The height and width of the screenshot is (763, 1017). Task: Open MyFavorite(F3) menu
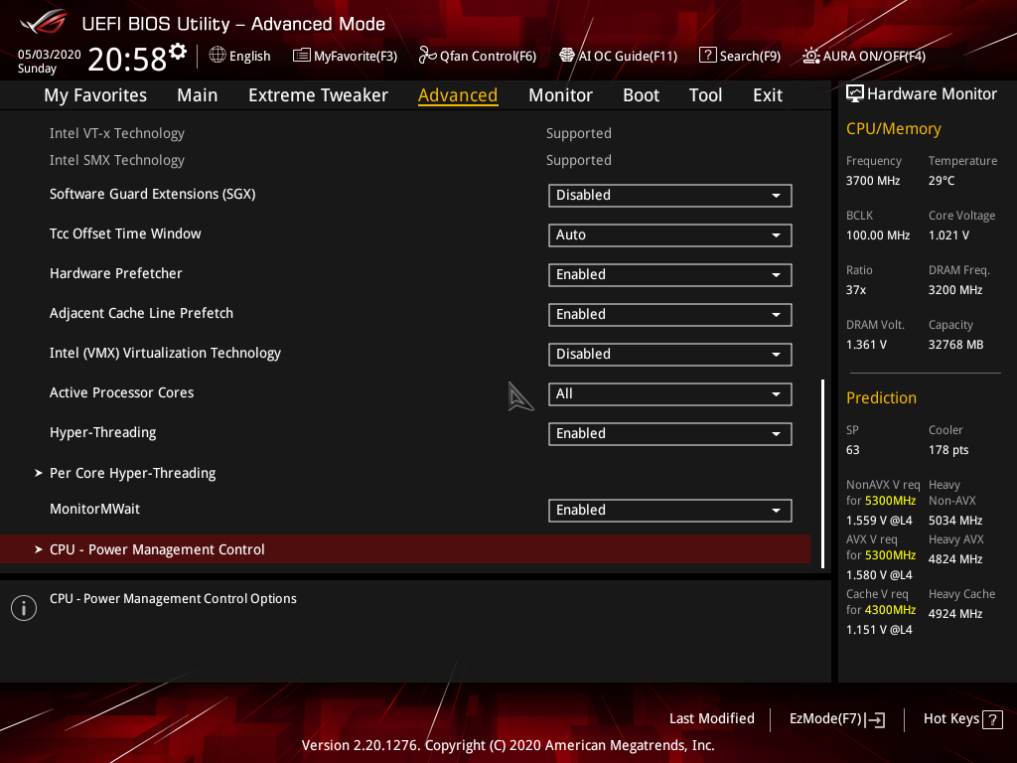345,56
